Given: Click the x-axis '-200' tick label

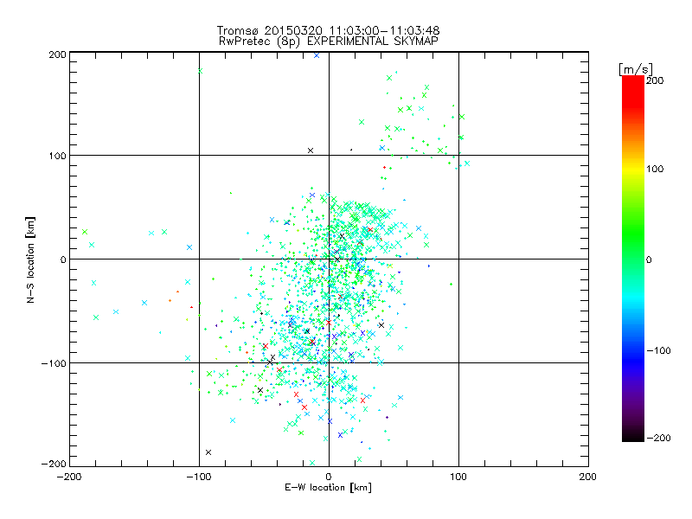Looking at the screenshot, I should tap(69, 477).
